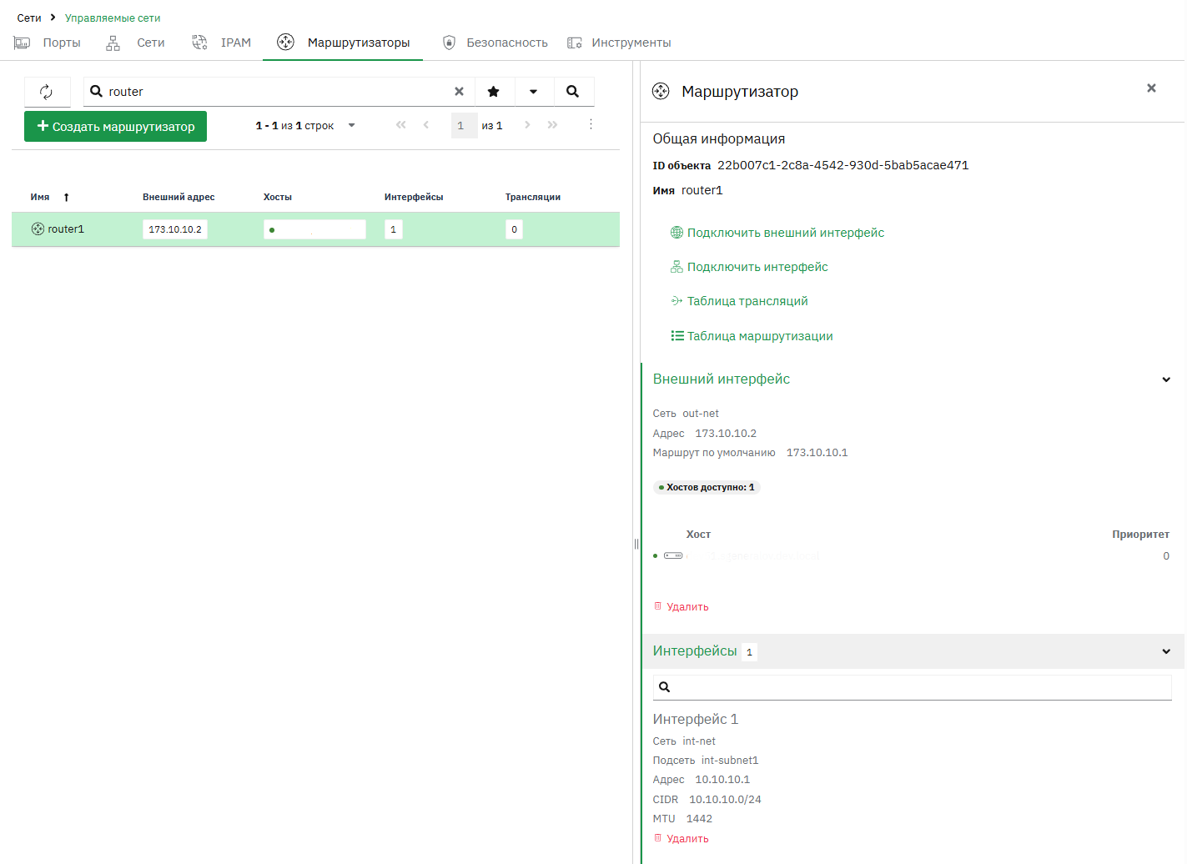The image size is (1187, 864).
Task: Delete the external interface via Удалить
Action: click(682, 607)
